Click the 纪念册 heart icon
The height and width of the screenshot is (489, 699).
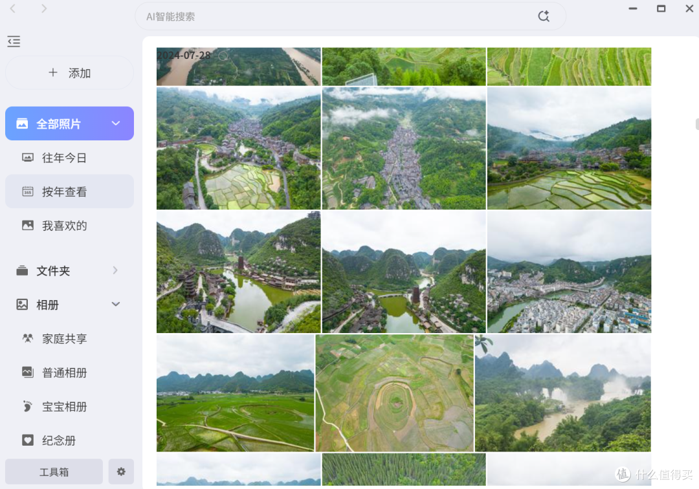[28, 440]
